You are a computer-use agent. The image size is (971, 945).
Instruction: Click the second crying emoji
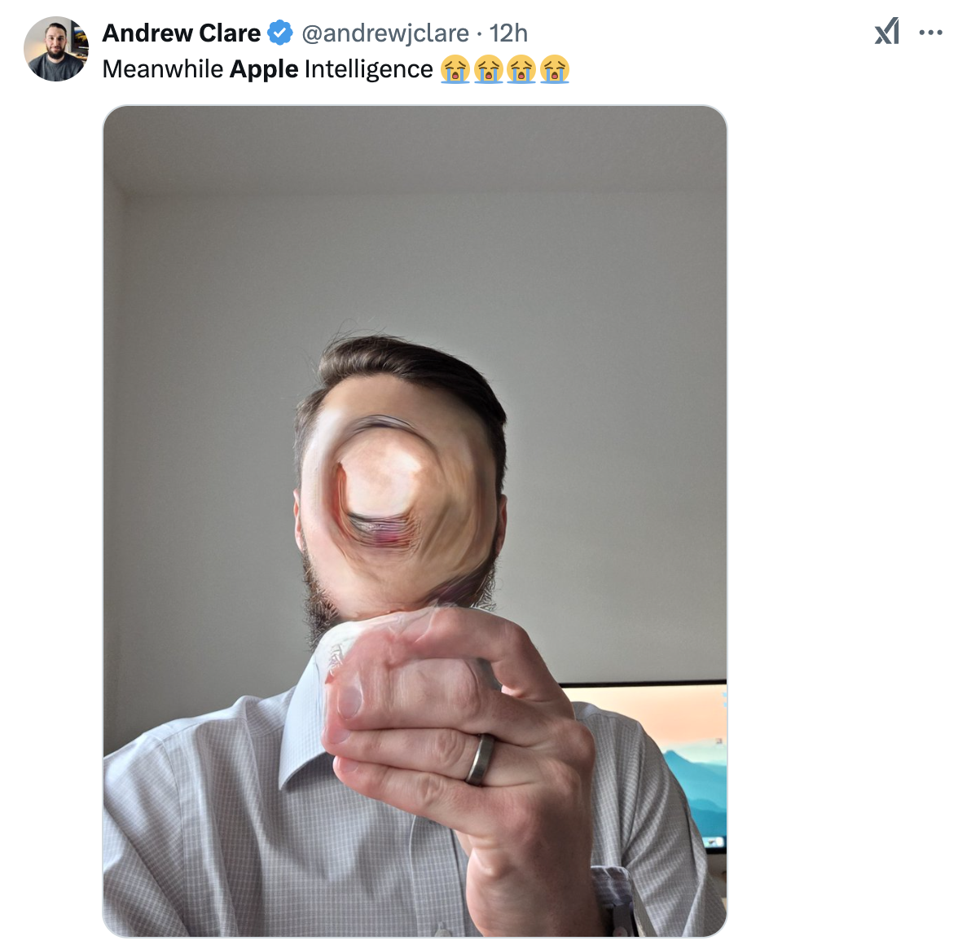coord(489,68)
